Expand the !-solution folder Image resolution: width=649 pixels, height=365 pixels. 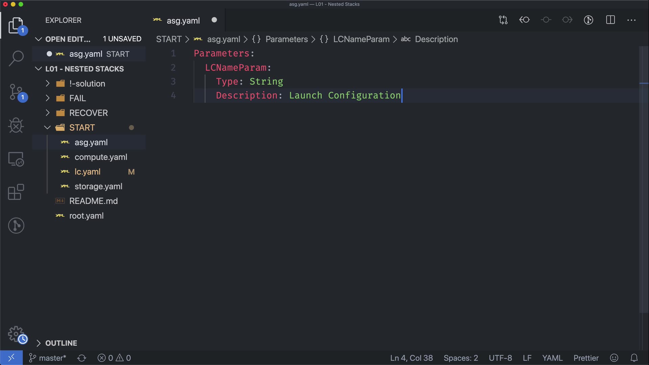[x=87, y=83]
